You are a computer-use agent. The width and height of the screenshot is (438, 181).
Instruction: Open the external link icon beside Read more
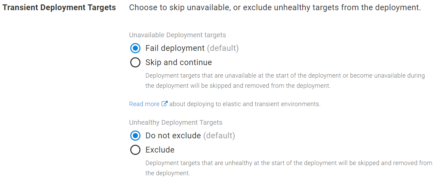(164, 104)
